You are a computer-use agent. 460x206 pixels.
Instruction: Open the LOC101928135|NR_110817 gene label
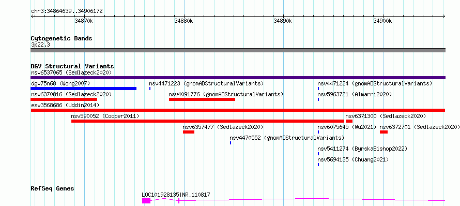coord(176,195)
